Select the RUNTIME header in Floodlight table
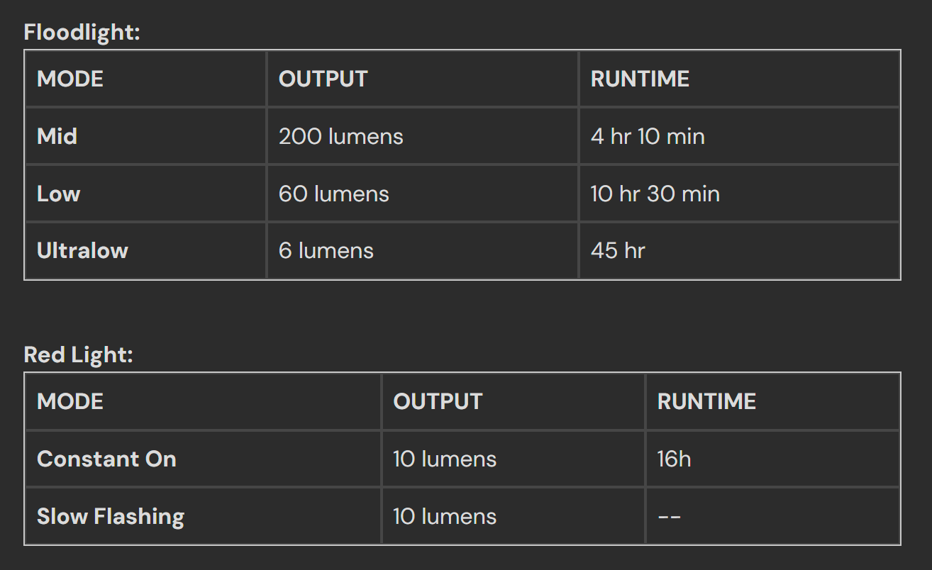Image resolution: width=932 pixels, height=570 pixels. (739, 79)
